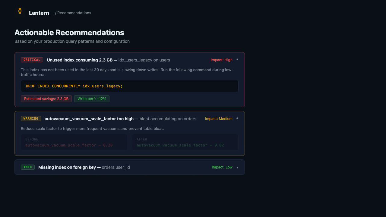The width and height of the screenshot is (386, 217).
Task: Collapse the autovacuum warning card
Action: point(237,118)
